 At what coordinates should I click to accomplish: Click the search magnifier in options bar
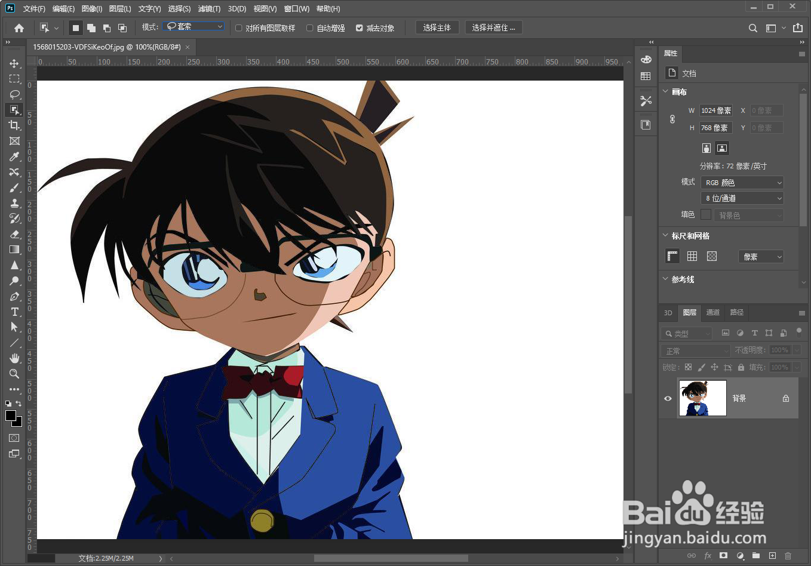coord(753,28)
